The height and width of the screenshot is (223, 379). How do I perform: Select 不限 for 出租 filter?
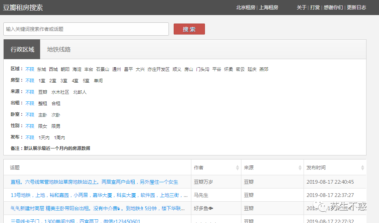pos(30,103)
